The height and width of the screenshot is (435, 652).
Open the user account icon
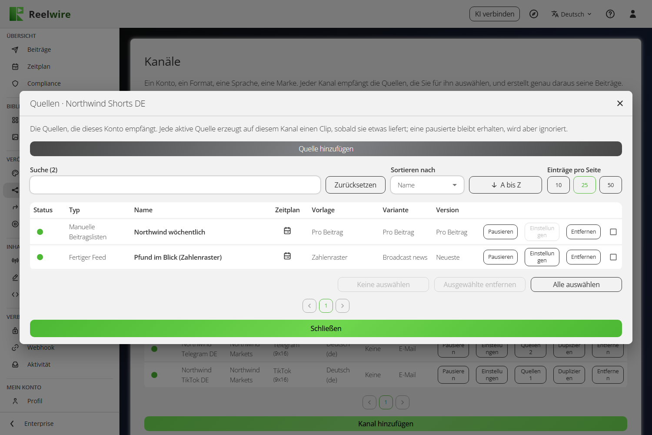(x=633, y=14)
